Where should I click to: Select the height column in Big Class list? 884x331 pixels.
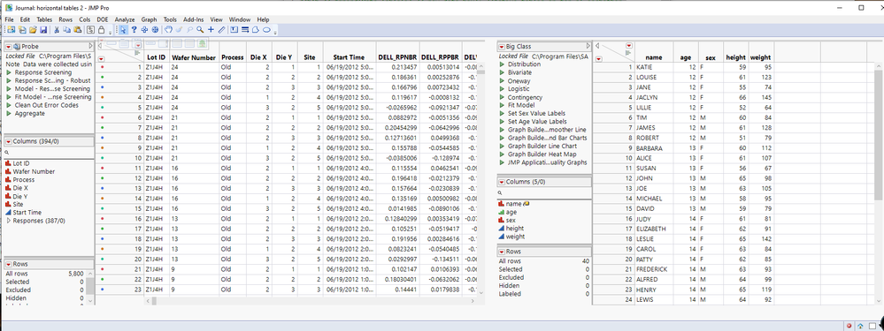(515, 229)
